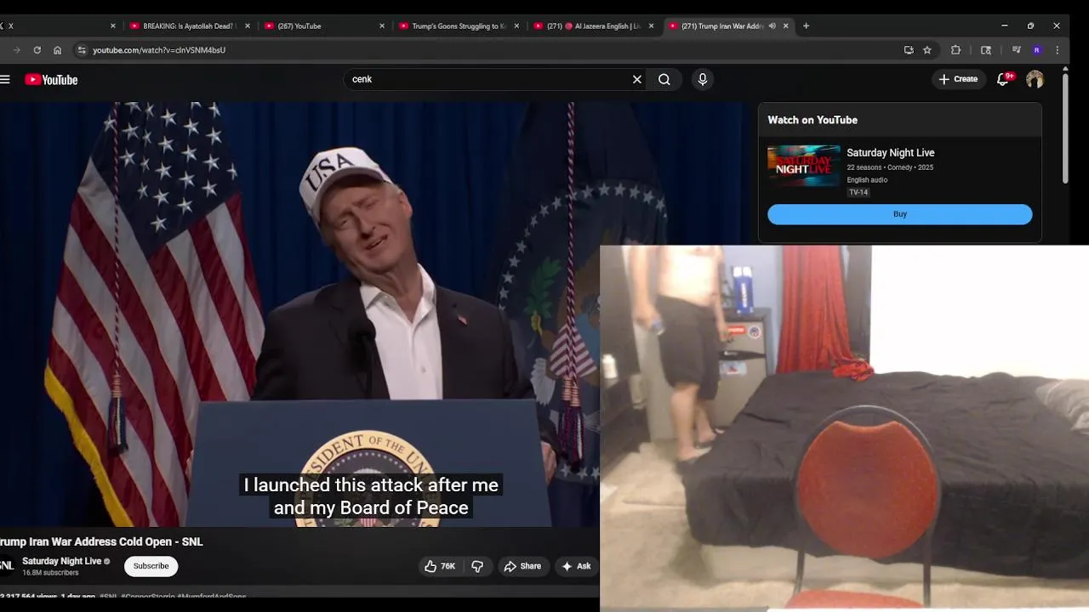This screenshot has width=1089, height=612.
Task: Open the media controls icon in toolbar
Action: tap(1016, 50)
